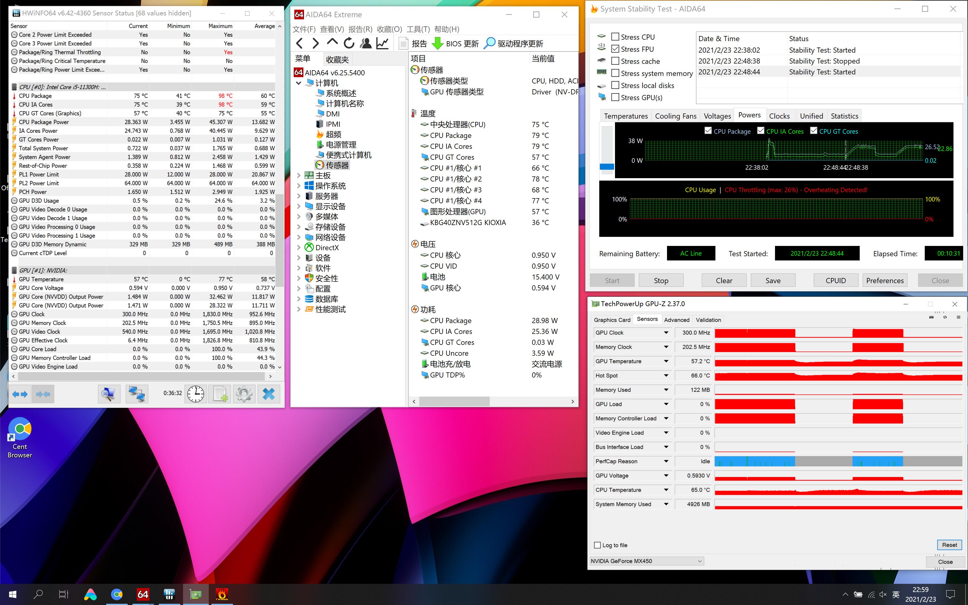
Task: Click the BIOS update green arrow icon
Action: click(x=438, y=43)
